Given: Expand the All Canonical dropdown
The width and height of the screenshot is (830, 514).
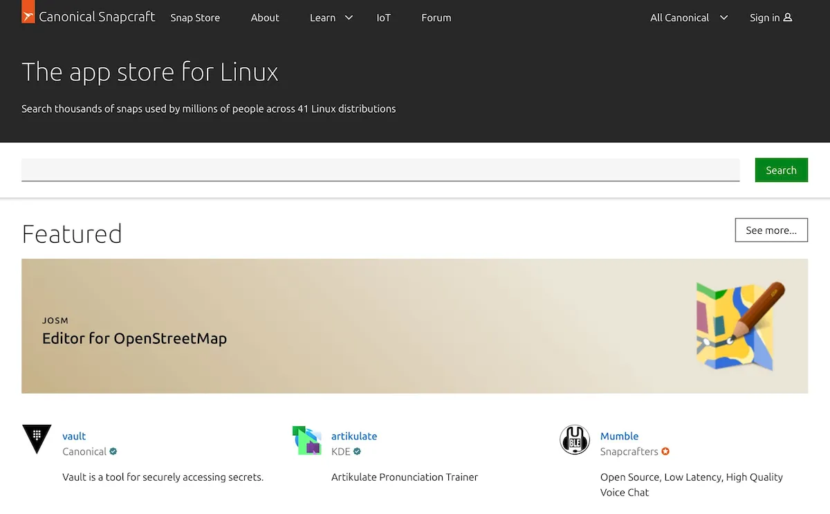Looking at the screenshot, I should click(x=689, y=18).
